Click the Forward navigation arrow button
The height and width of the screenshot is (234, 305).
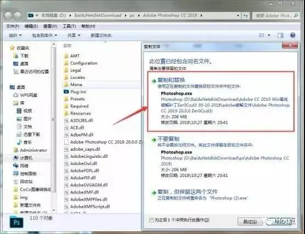click(x=18, y=16)
